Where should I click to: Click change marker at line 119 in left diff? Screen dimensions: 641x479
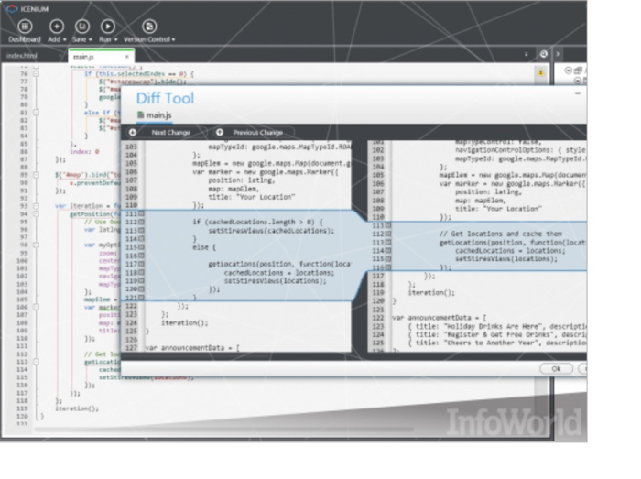[141, 281]
